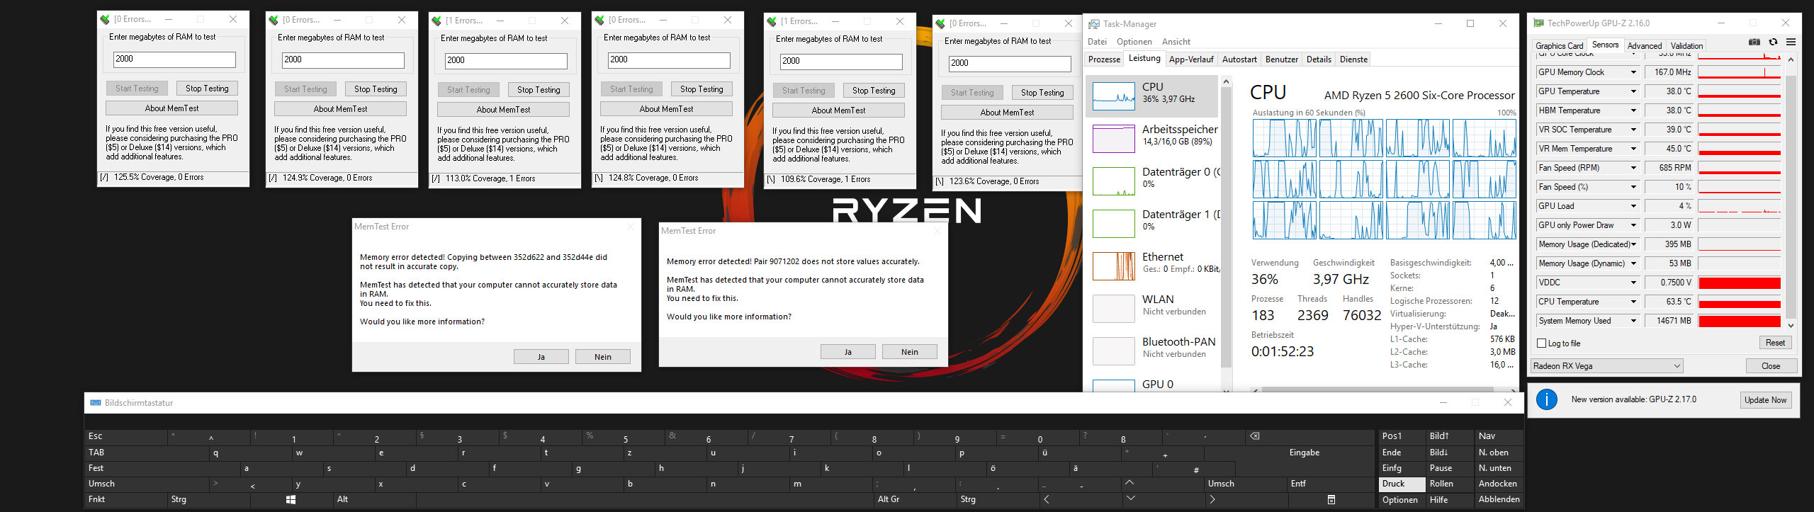The width and height of the screenshot is (1814, 512).
Task: Toggle the Nav key on the on-screen keyboard
Action: click(x=1499, y=436)
